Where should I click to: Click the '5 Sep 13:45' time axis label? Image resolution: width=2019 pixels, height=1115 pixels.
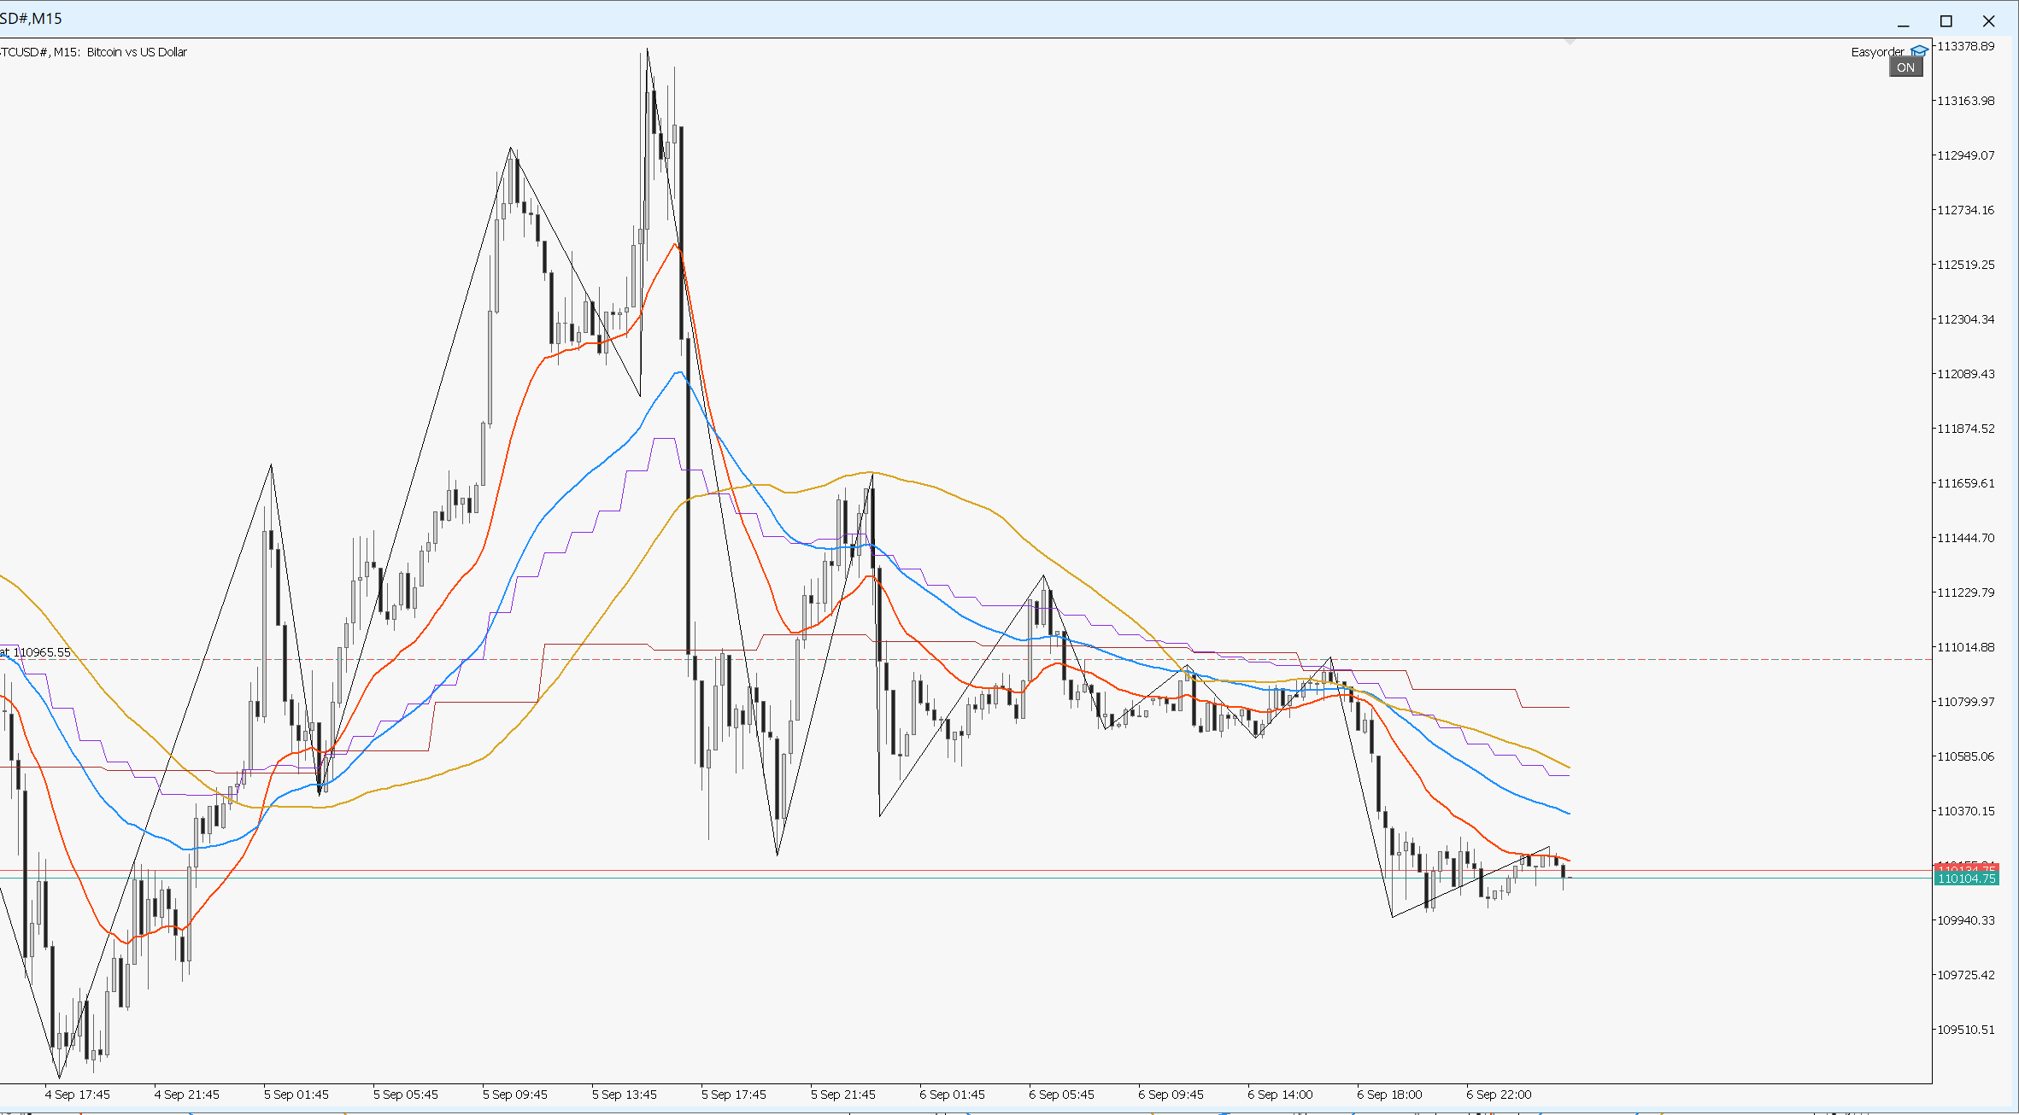[625, 1095]
